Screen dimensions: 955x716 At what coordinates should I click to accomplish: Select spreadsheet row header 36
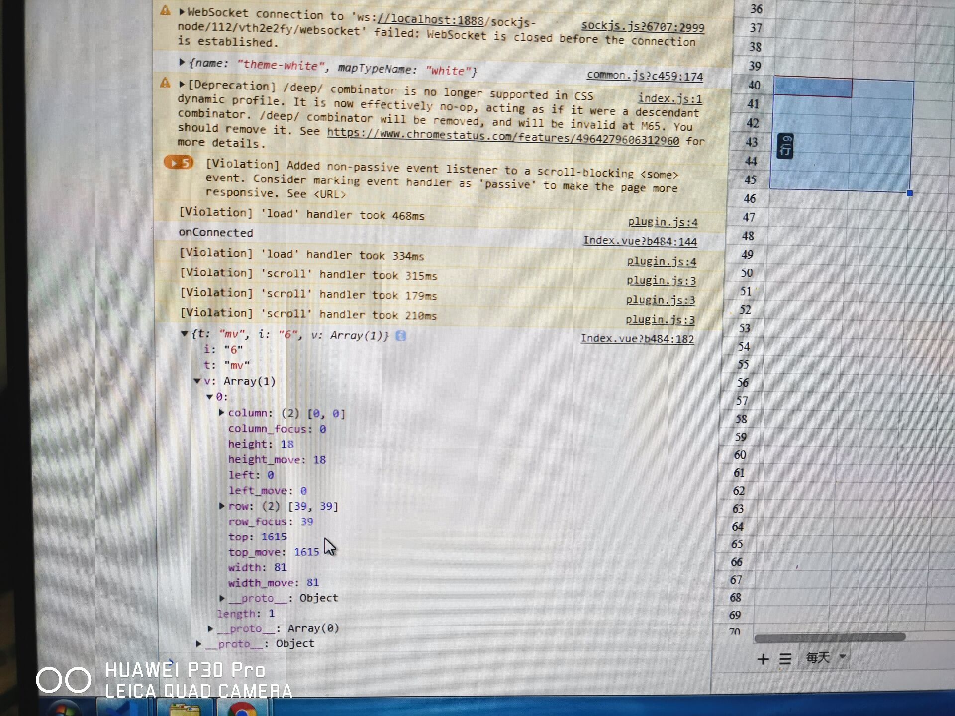pos(757,9)
